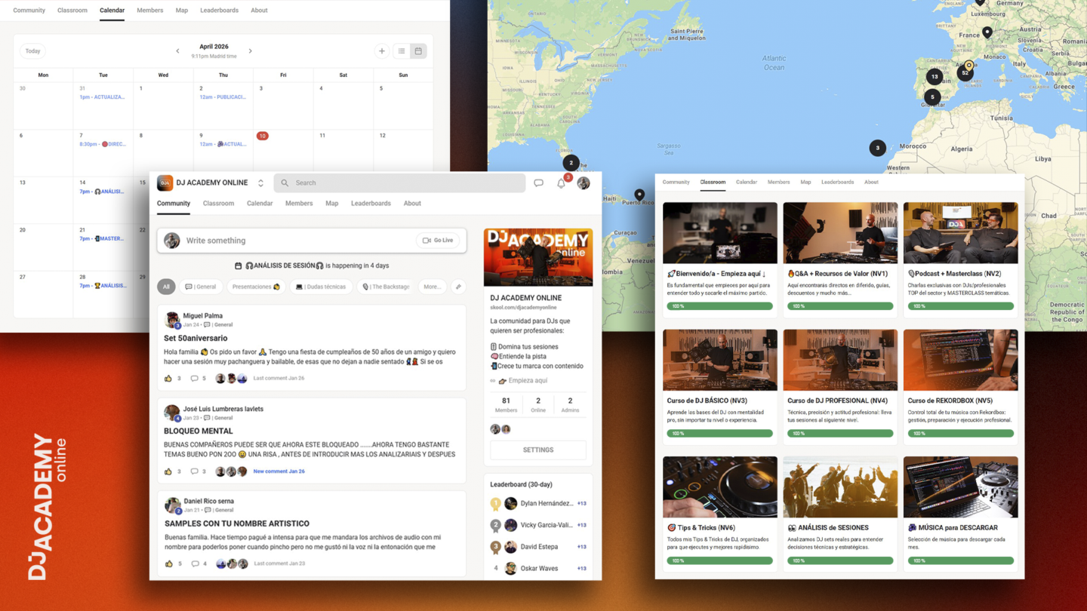Viewport: 1087px width, 611px height.
Task: Click Miguel Palma's avatar on his post
Action: tap(172, 320)
